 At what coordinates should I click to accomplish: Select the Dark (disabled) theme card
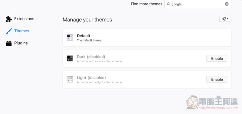click(x=147, y=58)
